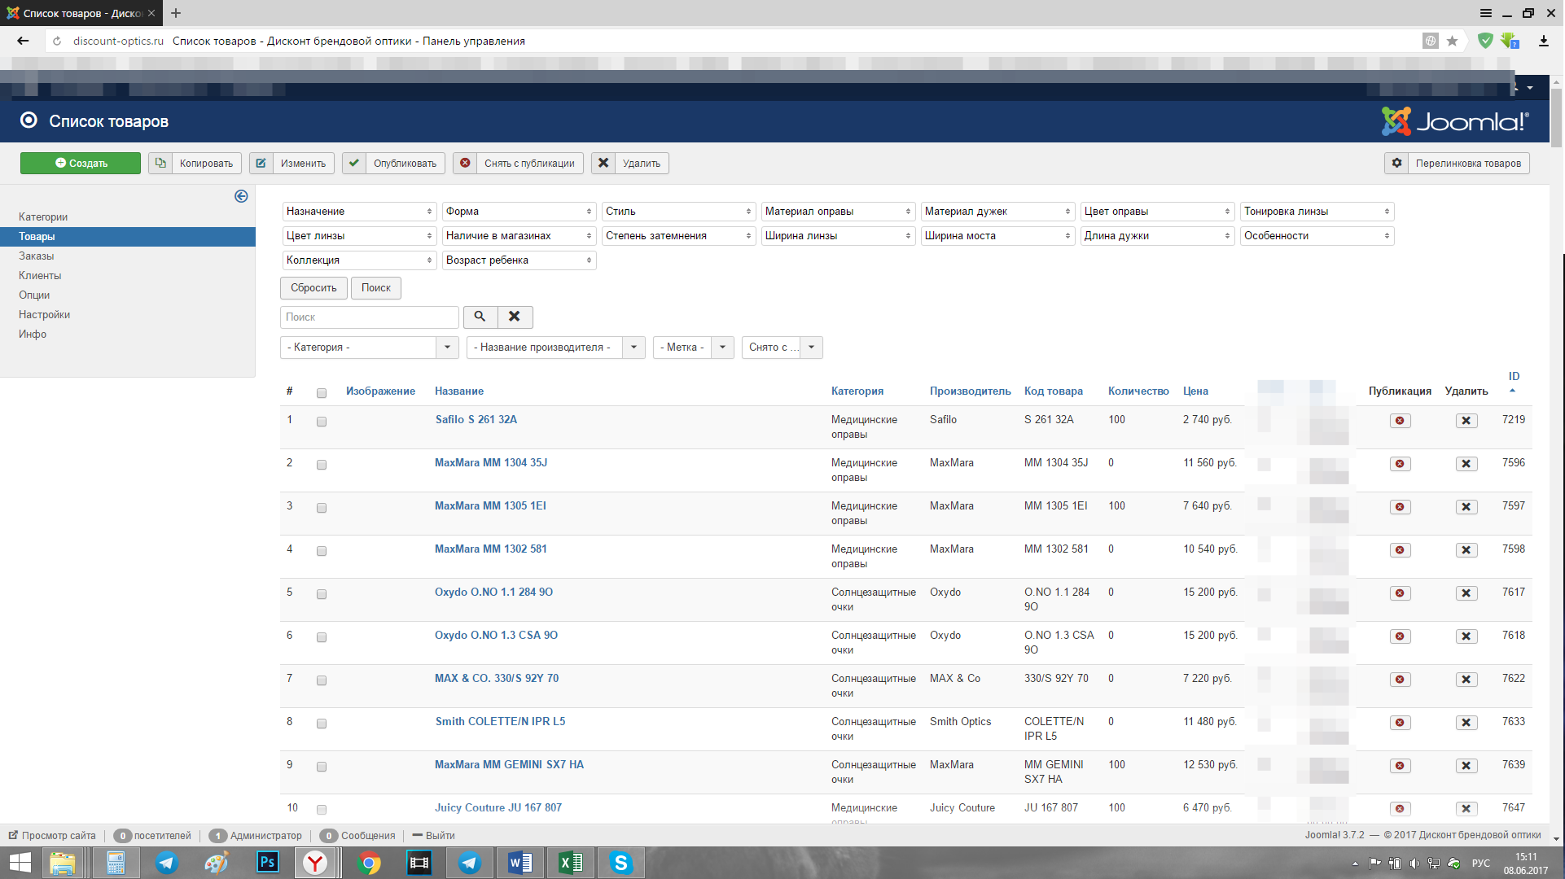Delete Oxydo O.NO 1.1 284 9O via the X icon
Screen dimensions: 1565x879
pos(1466,593)
